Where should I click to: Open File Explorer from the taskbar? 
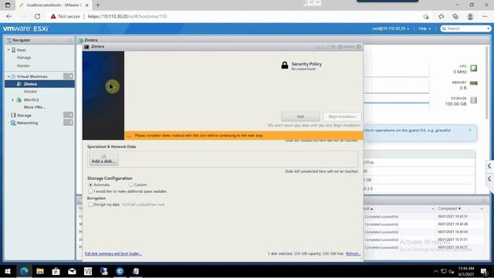pos(40,271)
